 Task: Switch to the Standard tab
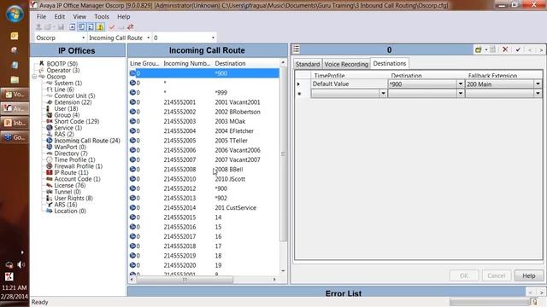(308, 64)
